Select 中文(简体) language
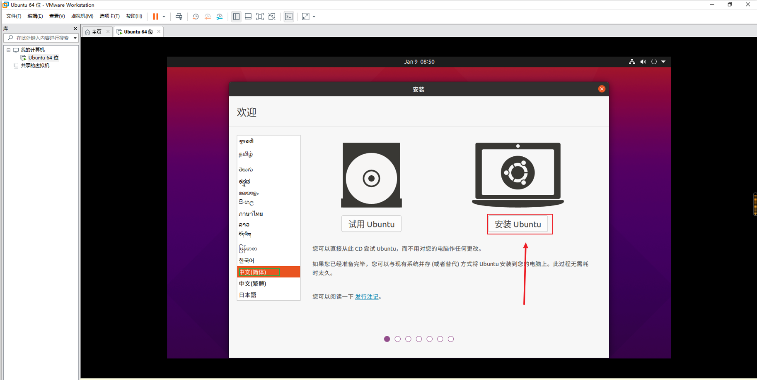Image resolution: width=757 pixels, height=380 pixels. click(x=268, y=272)
